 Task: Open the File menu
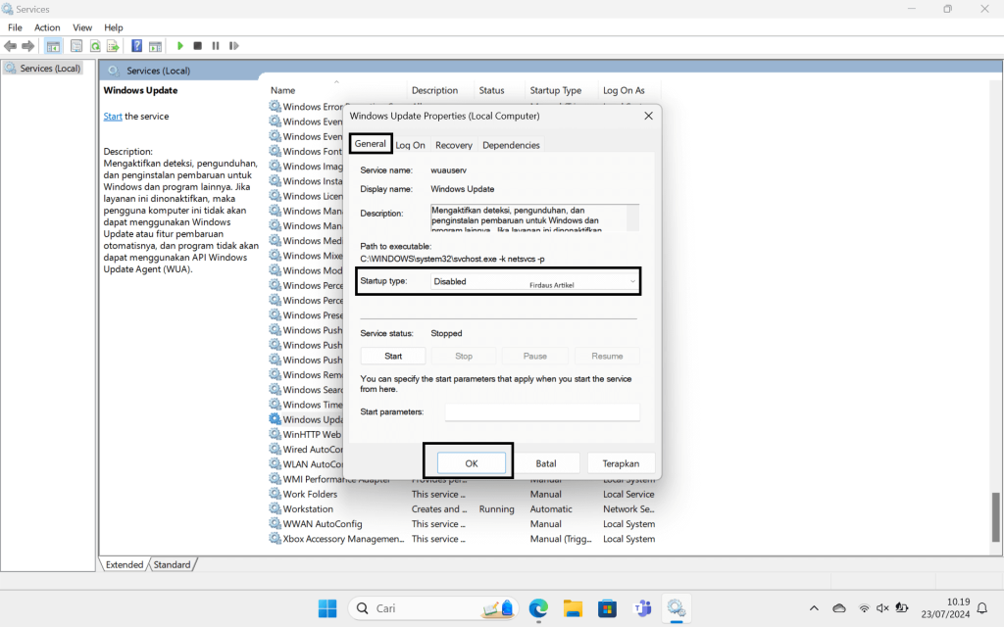tap(15, 27)
